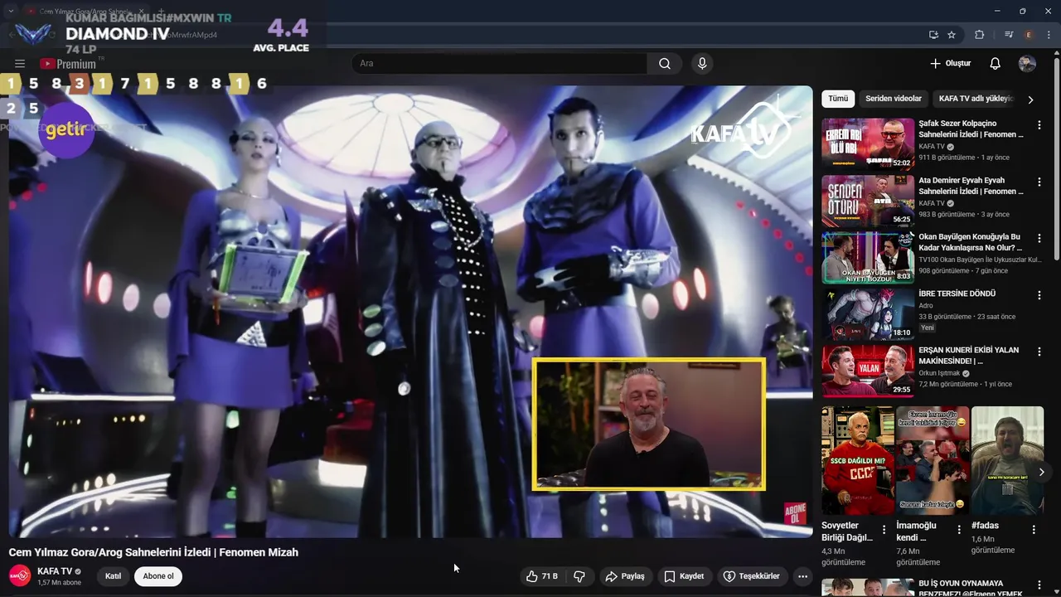Click the main video player
This screenshot has height=597, width=1061.
(410, 312)
